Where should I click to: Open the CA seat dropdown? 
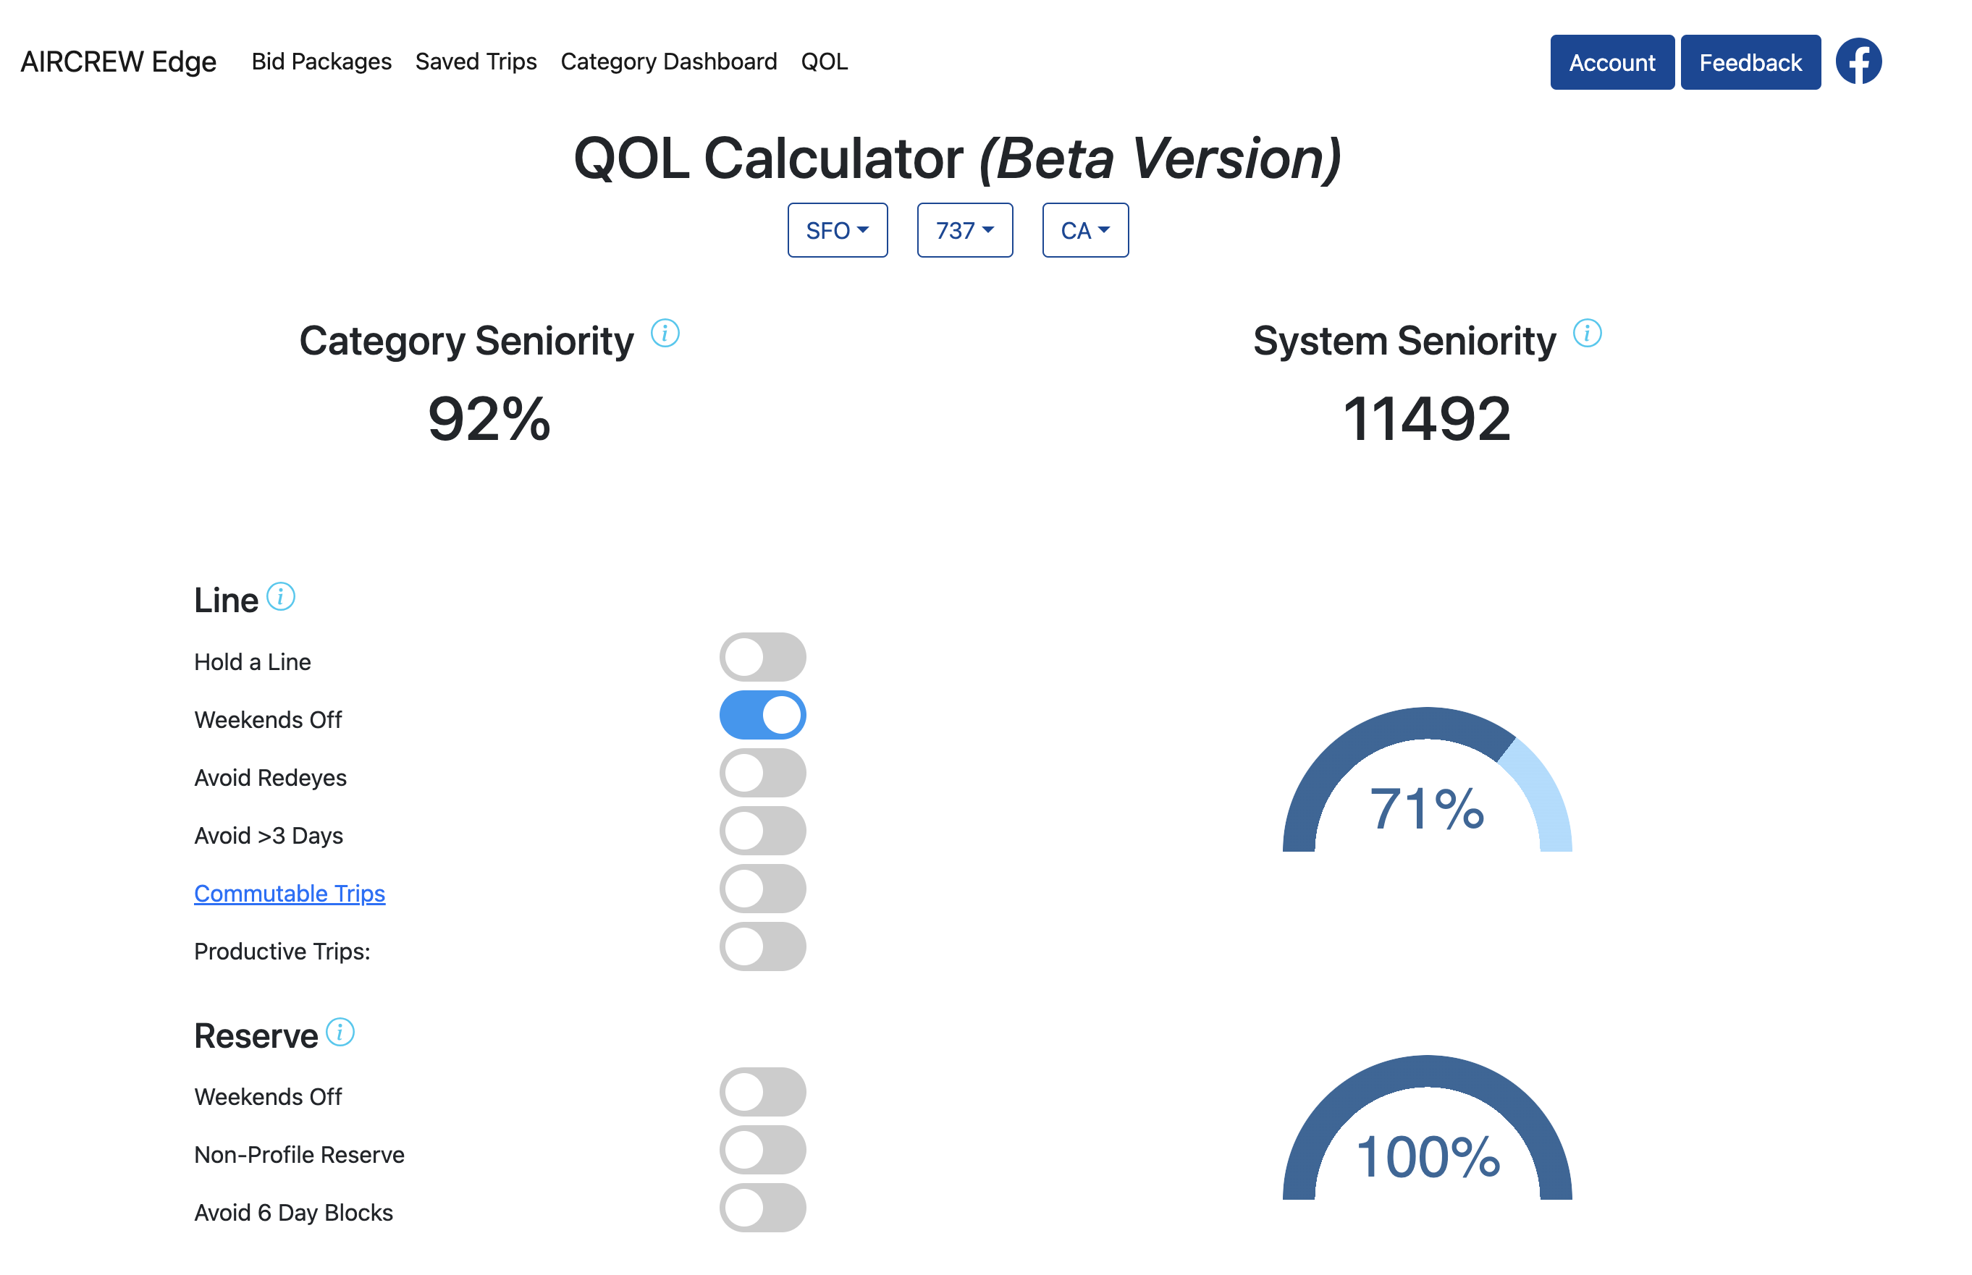(x=1085, y=230)
